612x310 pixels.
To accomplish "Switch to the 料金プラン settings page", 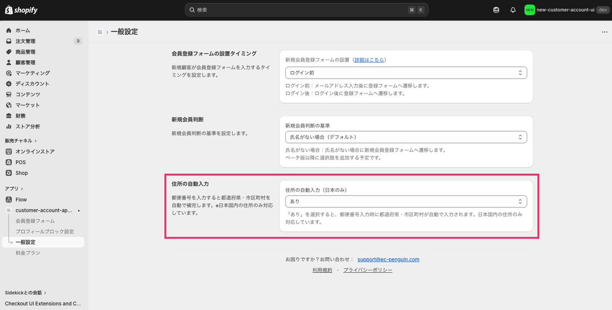I will [x=27, y=252].
